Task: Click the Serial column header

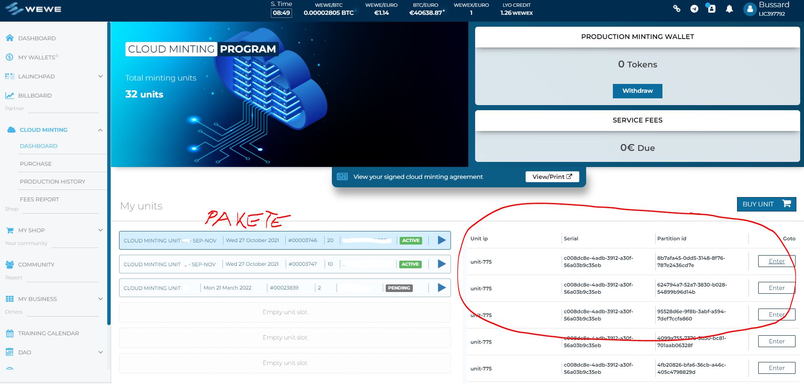Action: (571, 239)
